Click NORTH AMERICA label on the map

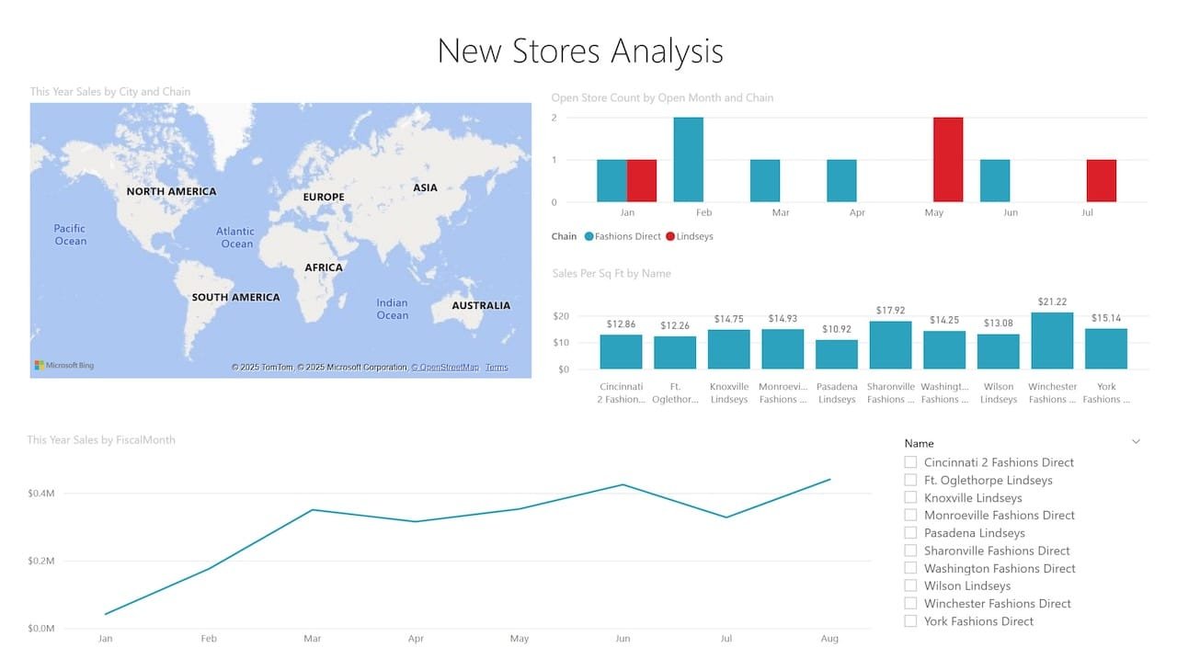tap(171, 191)
